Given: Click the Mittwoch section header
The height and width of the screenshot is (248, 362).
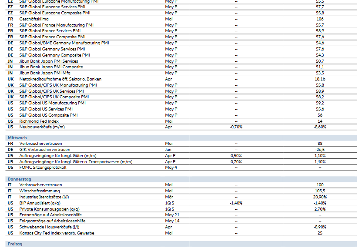Looking at the screenshot, I should pyautogui.click(x=17, y=137).
